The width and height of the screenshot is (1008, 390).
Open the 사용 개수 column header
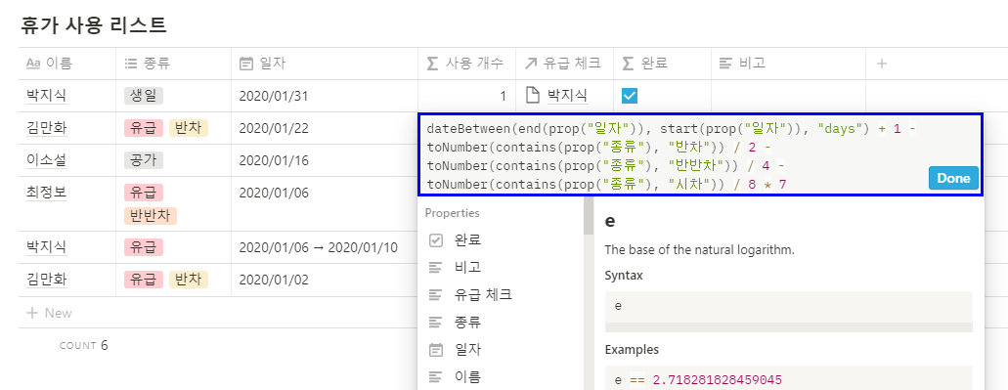click(x=466, y=64)
